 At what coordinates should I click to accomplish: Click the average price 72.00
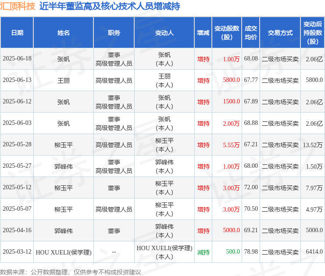tap(251, 187)
